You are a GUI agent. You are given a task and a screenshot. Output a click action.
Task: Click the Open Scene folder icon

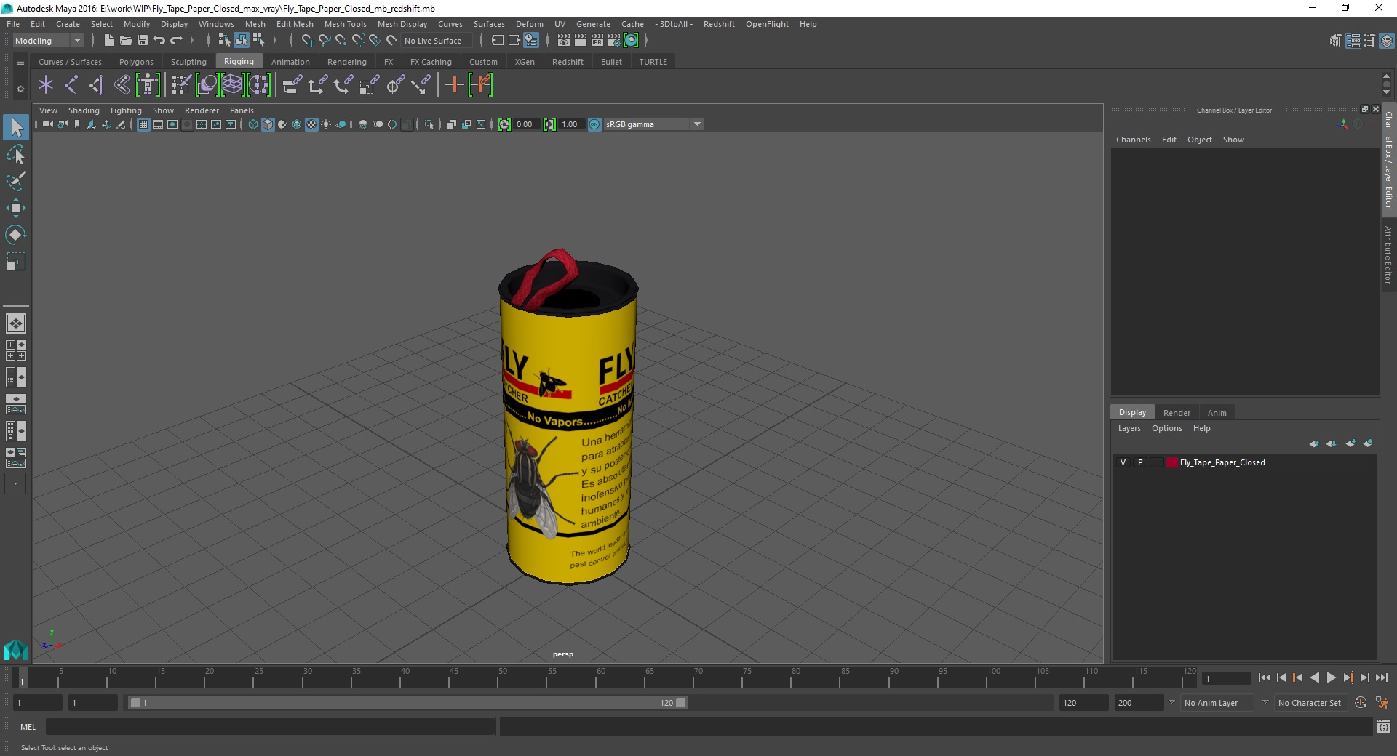click(x=125, y=41)
